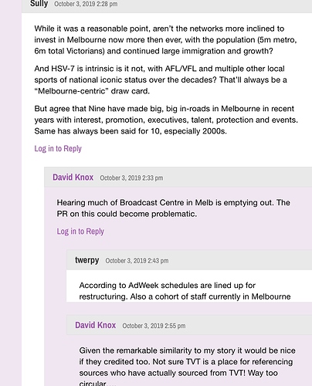The image size is (312, 386).
Task: Open David Knox author link on 2:33 pm comment
Action: [x=73, y=178]
